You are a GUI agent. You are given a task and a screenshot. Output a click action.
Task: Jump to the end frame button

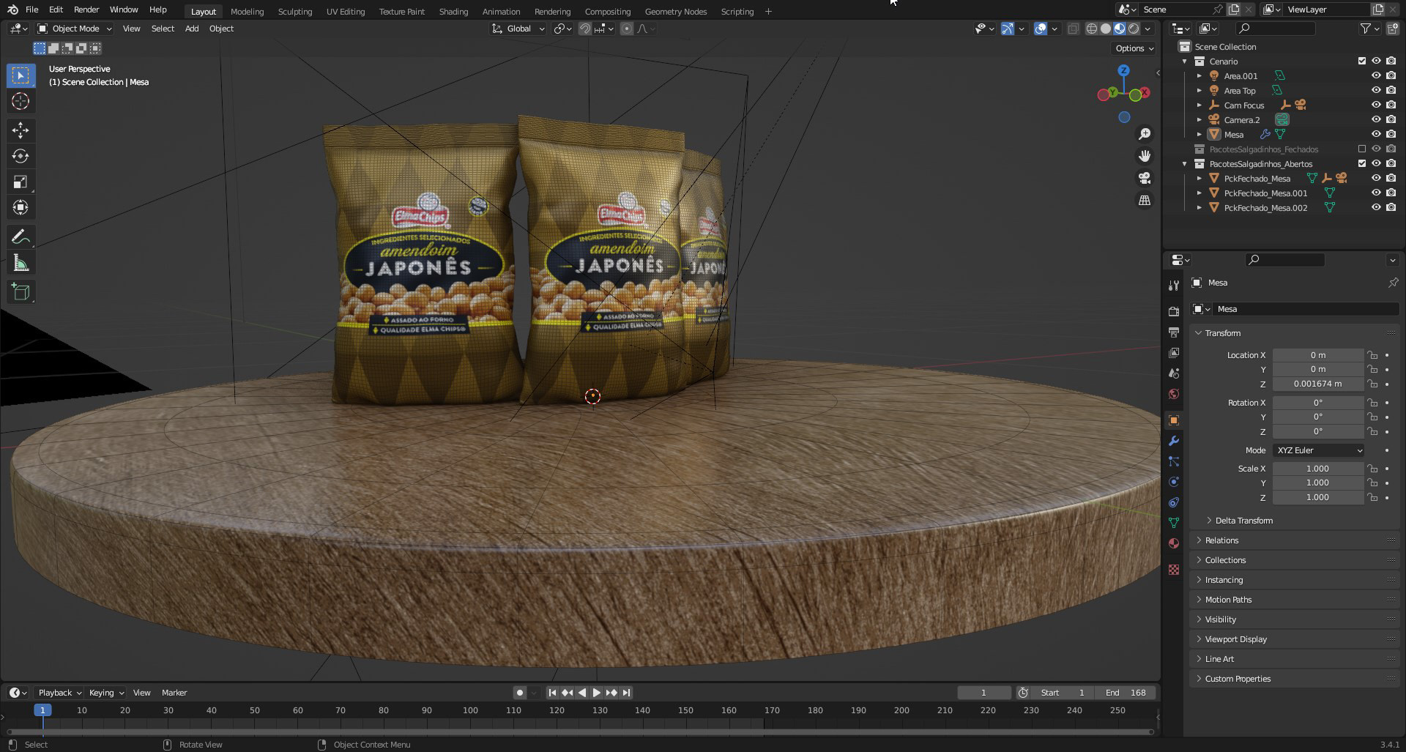627,693
